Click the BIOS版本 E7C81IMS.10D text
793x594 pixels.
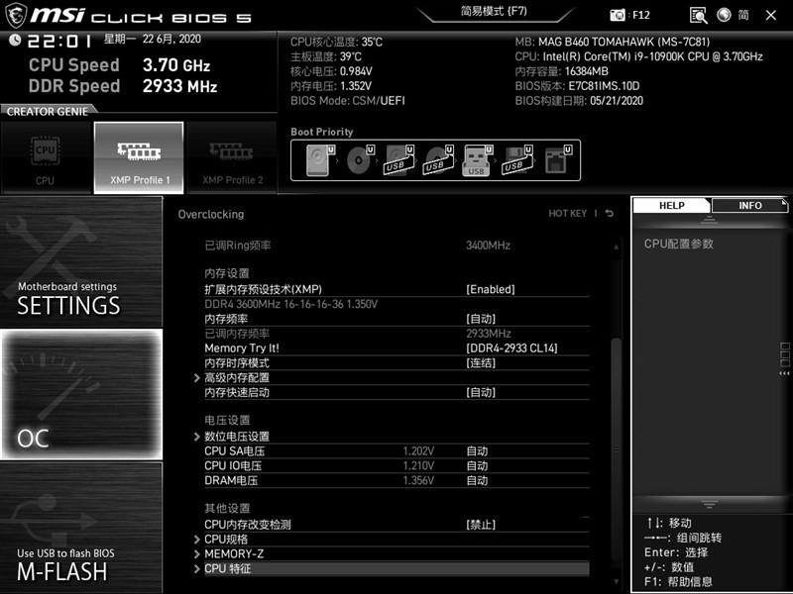click(x=577, y=86)
